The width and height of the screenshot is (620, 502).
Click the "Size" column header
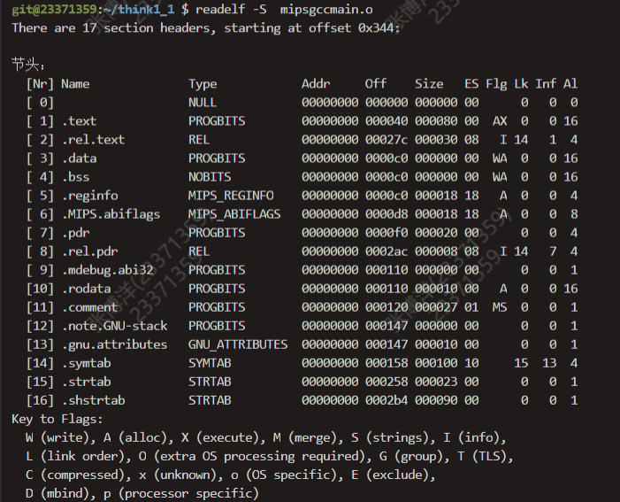(x=429, y=83)
